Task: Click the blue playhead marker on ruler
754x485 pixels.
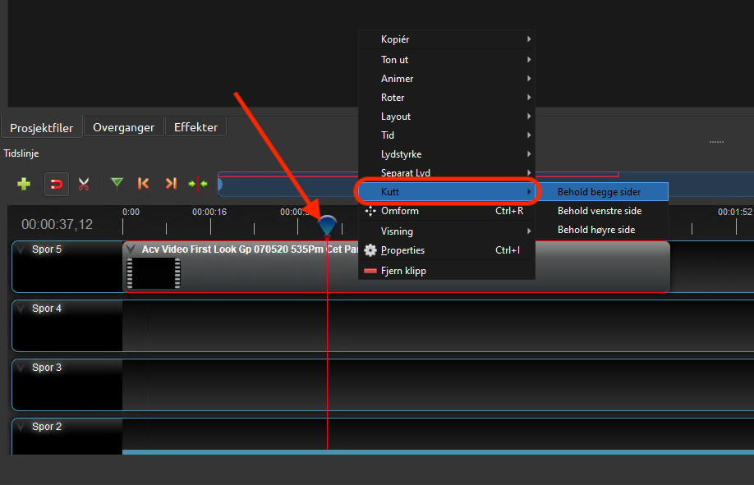Action: (327, 224)
